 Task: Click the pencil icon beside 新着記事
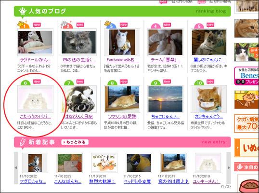pyautogui.click(x=23, y=142)
